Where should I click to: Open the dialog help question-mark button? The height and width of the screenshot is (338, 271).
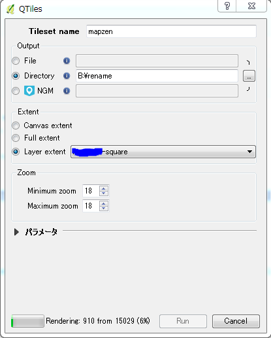coord(227,6)
